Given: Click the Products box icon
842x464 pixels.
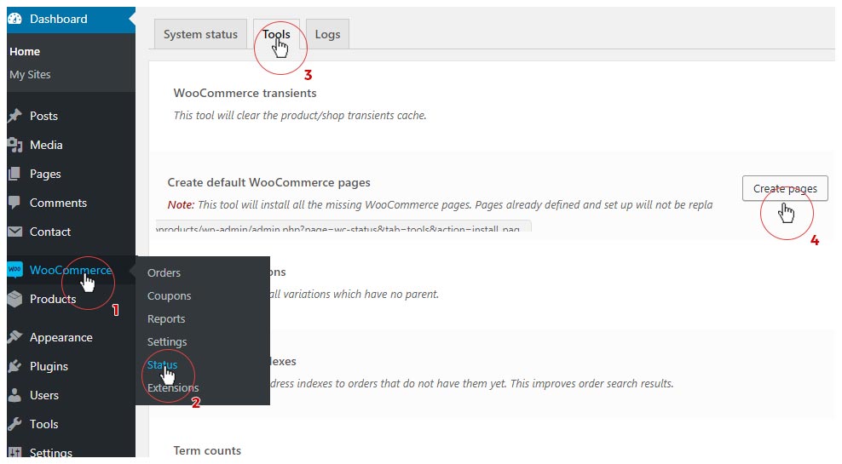Looking at the screenshot, I should [14, 299].
